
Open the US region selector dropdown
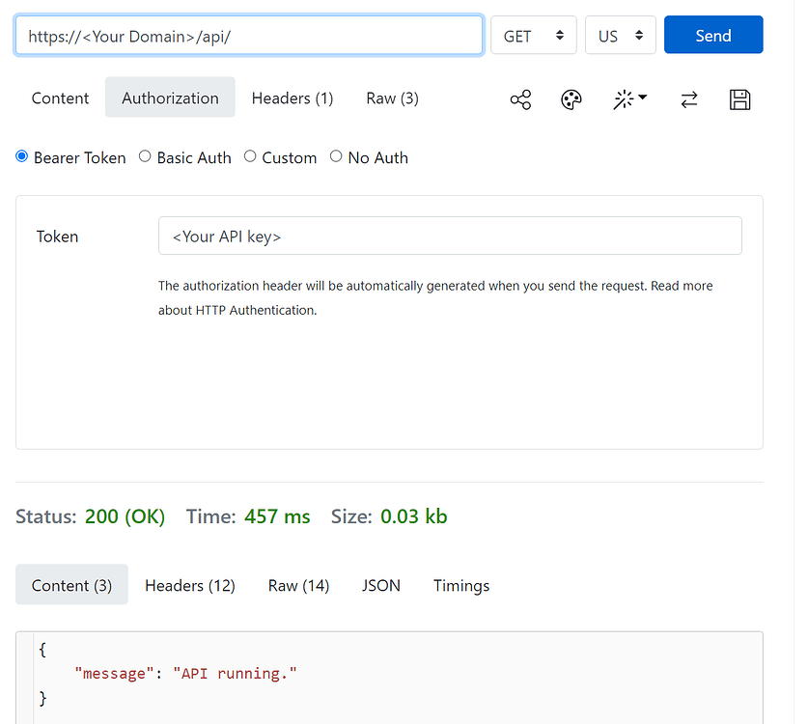point(620,35)
